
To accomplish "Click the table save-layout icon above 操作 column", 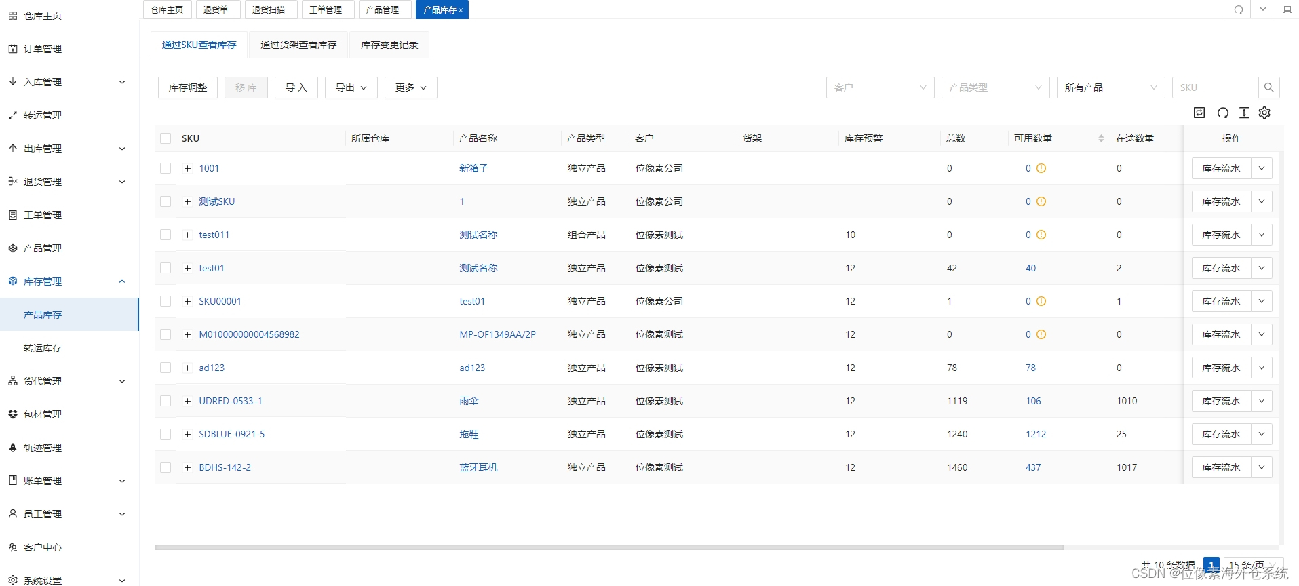I will (1199, 113).
